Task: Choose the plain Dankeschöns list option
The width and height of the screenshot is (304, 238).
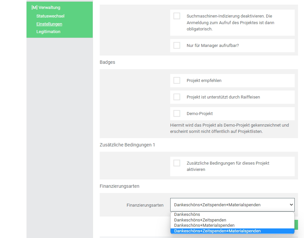Action: point(187,215)
